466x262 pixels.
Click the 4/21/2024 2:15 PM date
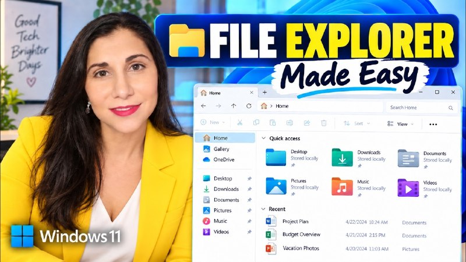[365, 235]
